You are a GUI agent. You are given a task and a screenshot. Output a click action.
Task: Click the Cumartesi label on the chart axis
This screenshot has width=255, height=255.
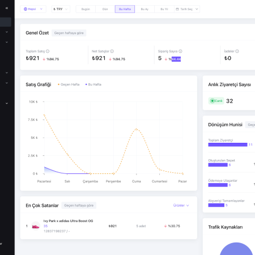click(x=159, y=181)
